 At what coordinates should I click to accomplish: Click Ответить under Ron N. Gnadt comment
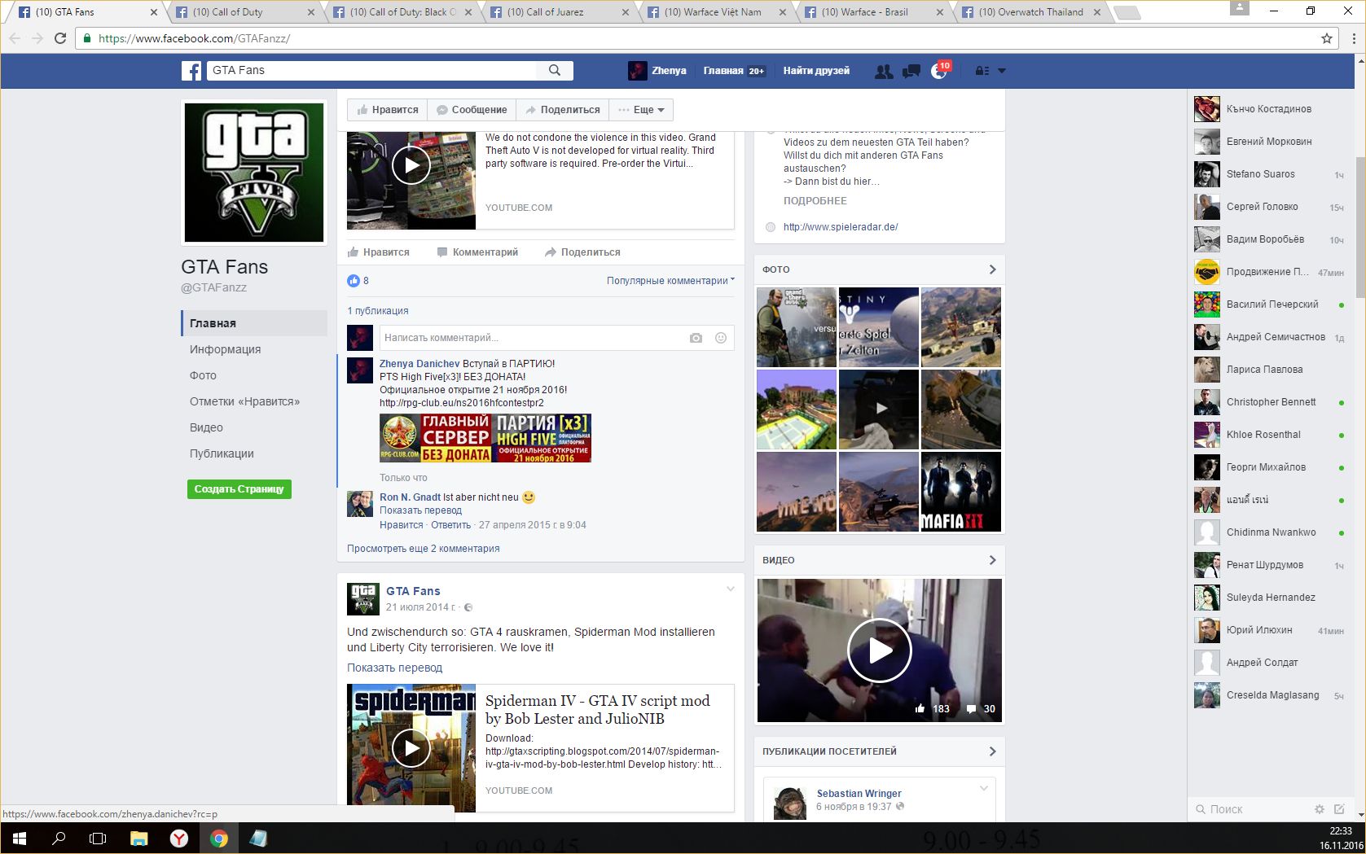pyautogui.click(x=450, y=525)
